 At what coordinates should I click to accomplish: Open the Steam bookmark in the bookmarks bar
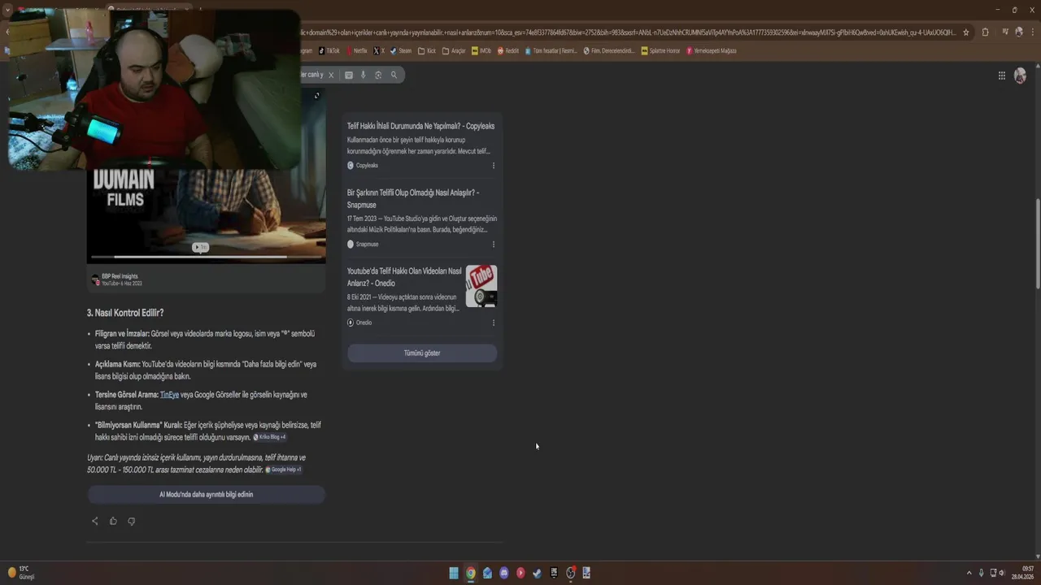(401, 50)
